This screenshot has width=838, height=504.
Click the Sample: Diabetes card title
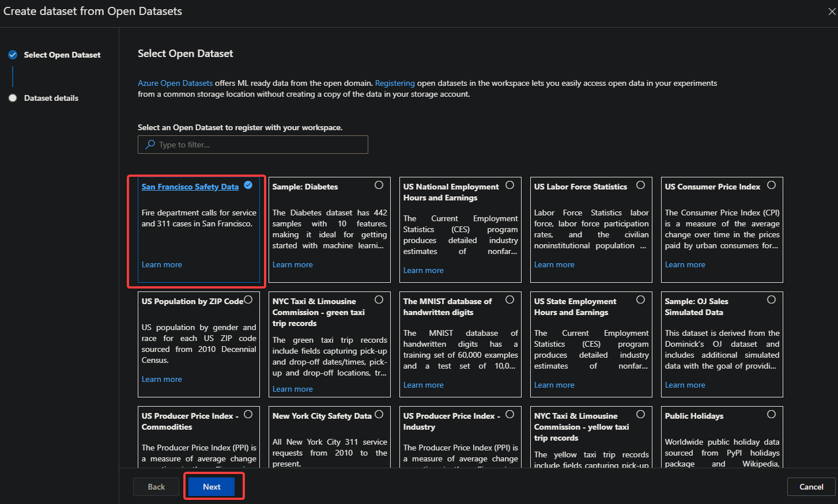tap(305, 187)
